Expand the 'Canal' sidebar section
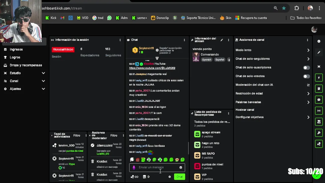 point(43,81)
